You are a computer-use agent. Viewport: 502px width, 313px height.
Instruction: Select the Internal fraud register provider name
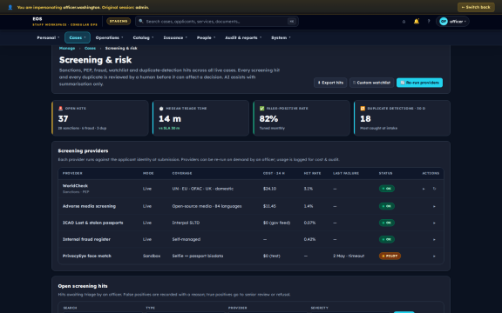[x=86, y=240]
